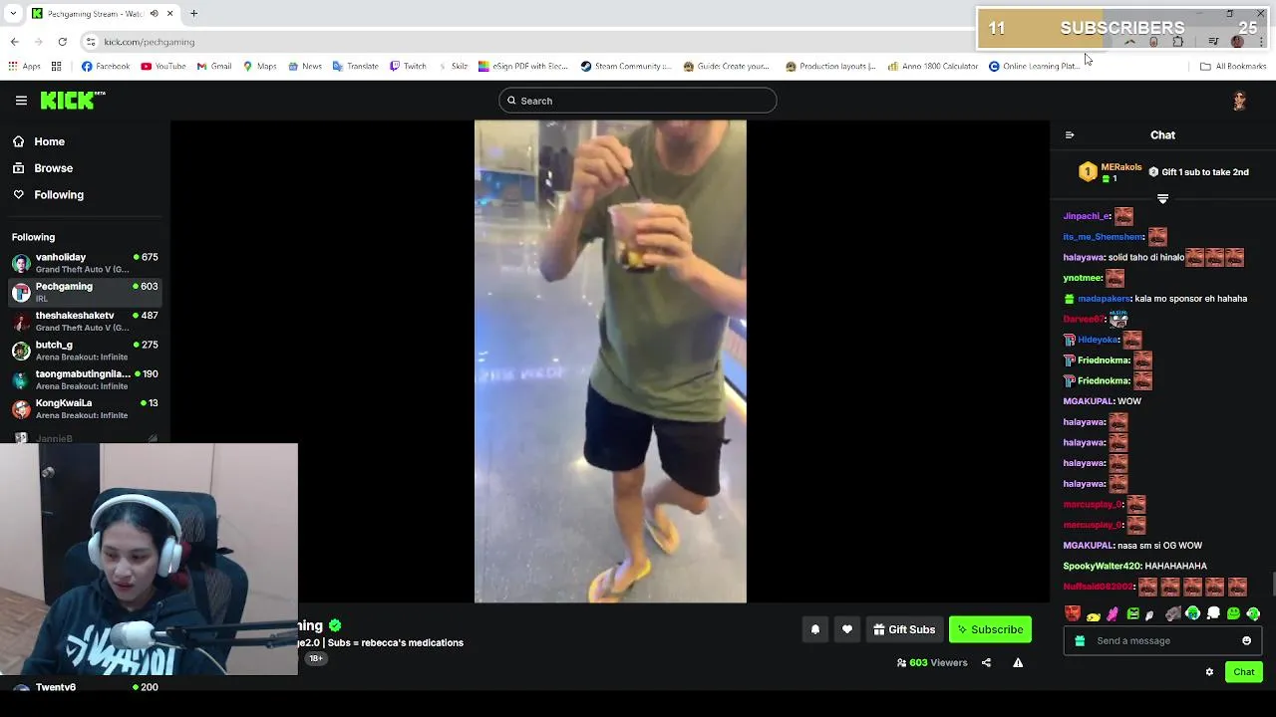Screen dimensions: 1276x717
Task: Open a new browser tab
Action: [x=193, y=14]
